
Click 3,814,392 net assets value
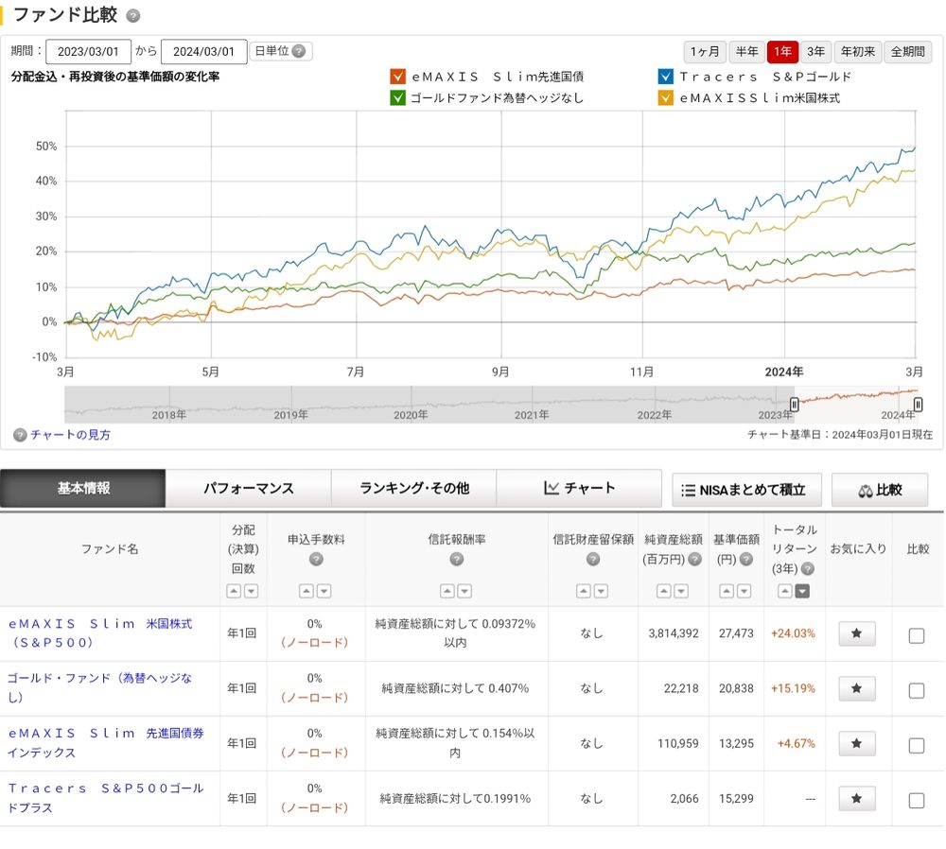[x=674, y=633]
